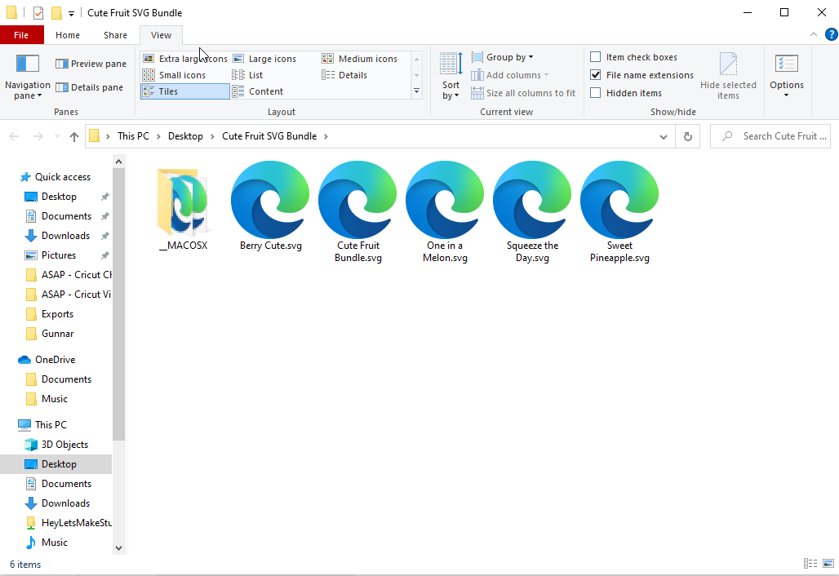
Task: Open the Gunnar folder in sidebar
Action: (57, 334)
